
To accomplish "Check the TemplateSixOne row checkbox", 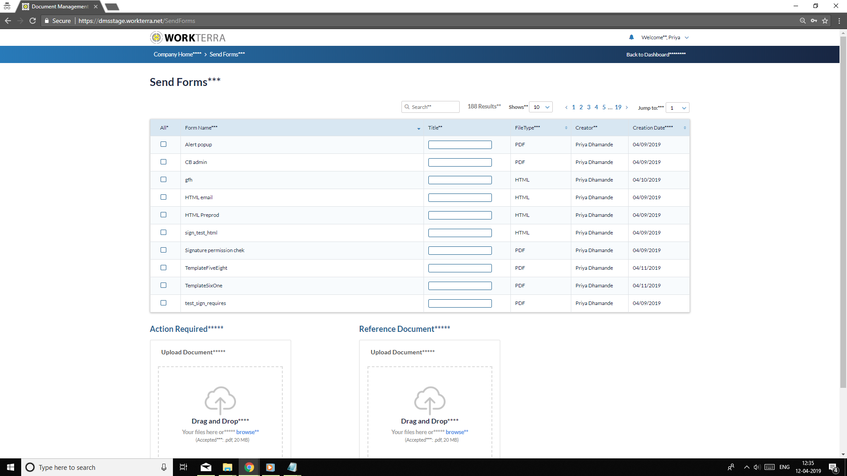I will pyautogui.click(x=164, y=285).
